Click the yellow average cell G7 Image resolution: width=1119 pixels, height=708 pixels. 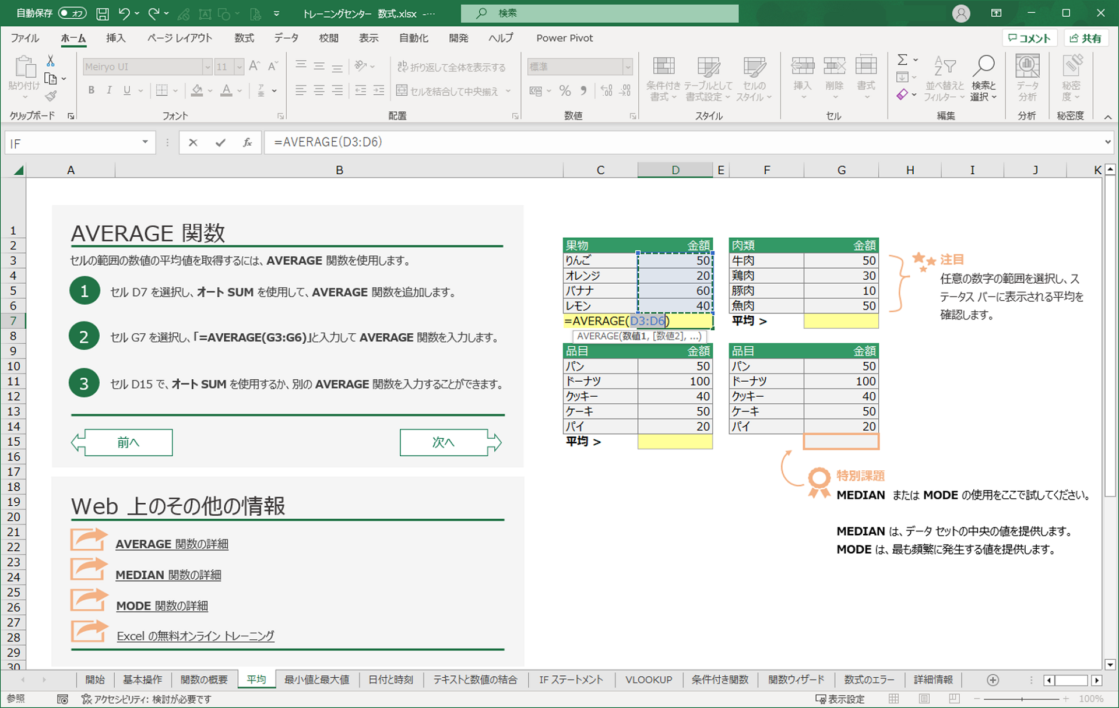(841, 321)
